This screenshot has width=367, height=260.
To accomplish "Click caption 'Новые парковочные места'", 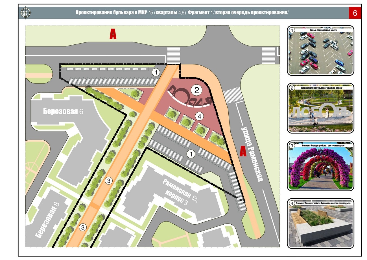I will click(x=323, y=30).
